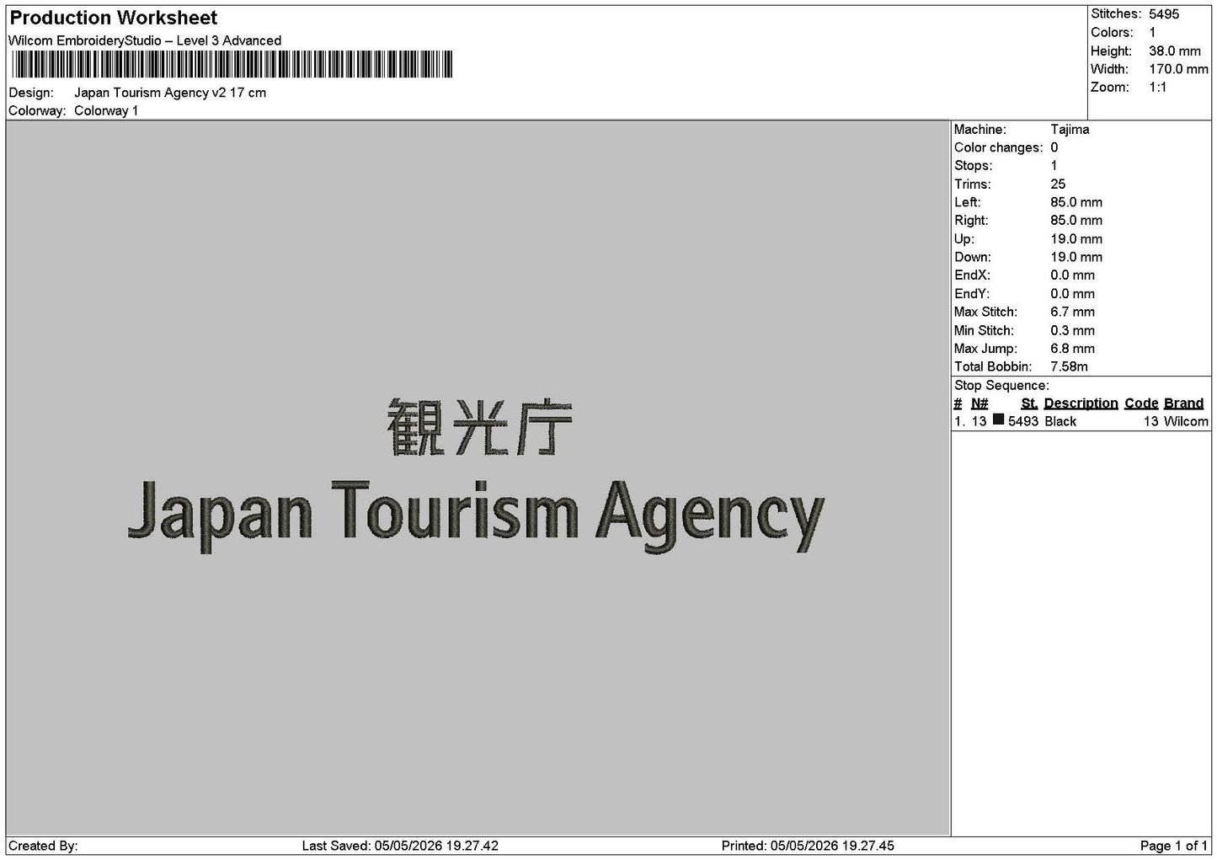Image resolution: width=1217 pixels, height=860 pixels.
Task: Click the Left value 85.0 mm
Action: point(1076,202)
